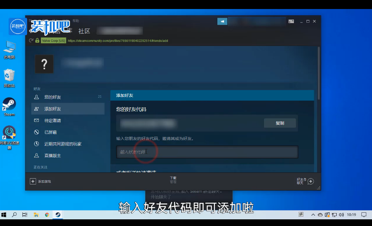Open 您的好友 friends list
The width and height of the screenshot is (372, 226).
coord(53,97)
